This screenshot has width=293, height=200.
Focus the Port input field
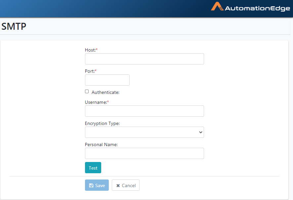(107, 80)
